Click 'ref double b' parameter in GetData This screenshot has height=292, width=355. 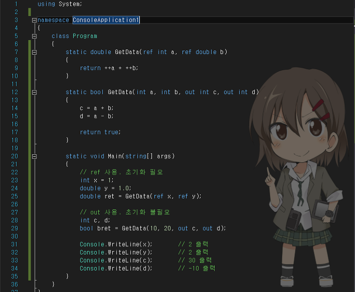tap(203, 52)
